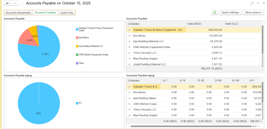Click the 31-60 aging column header
The image size is (267, 129).
[x=222, y=80]
